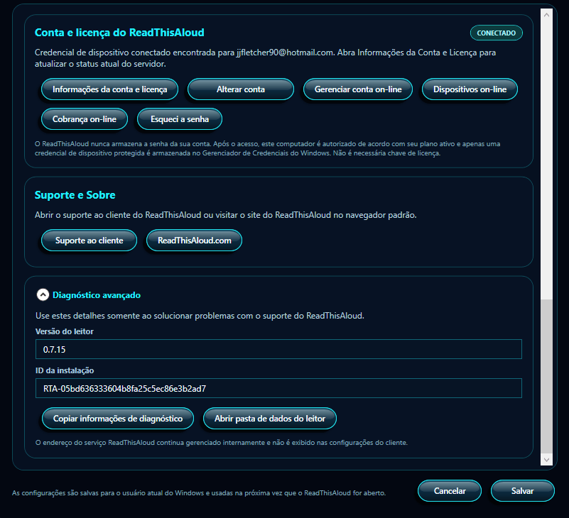Viewport: 569px width, 518px height.
Task: Click the note about the ReadThisAloud service address
Action: pyautogui.click(x=222, y=443)
